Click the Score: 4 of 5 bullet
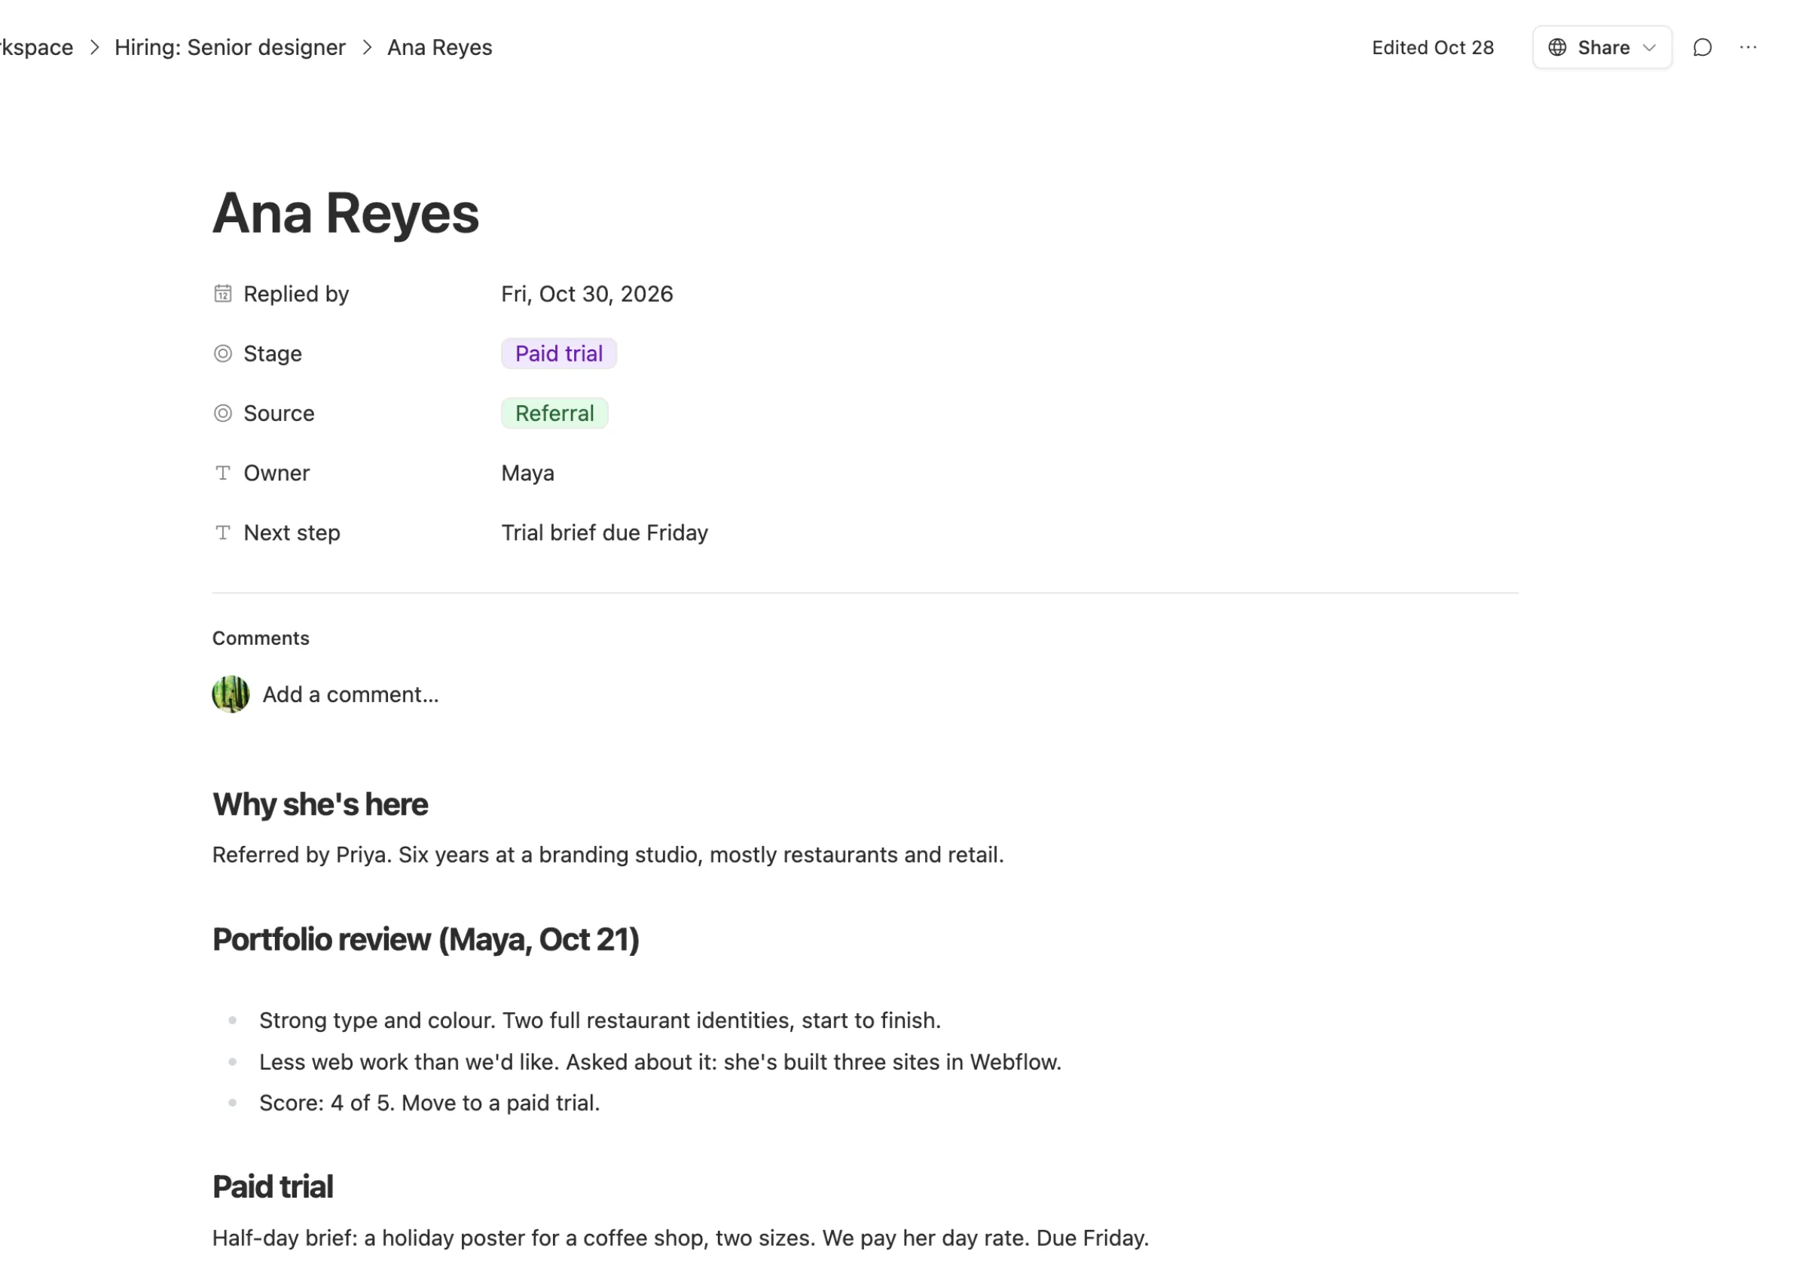The width and height of the screenshot is (1808, 1288). pyautogui.click(x=430, y=1104)
